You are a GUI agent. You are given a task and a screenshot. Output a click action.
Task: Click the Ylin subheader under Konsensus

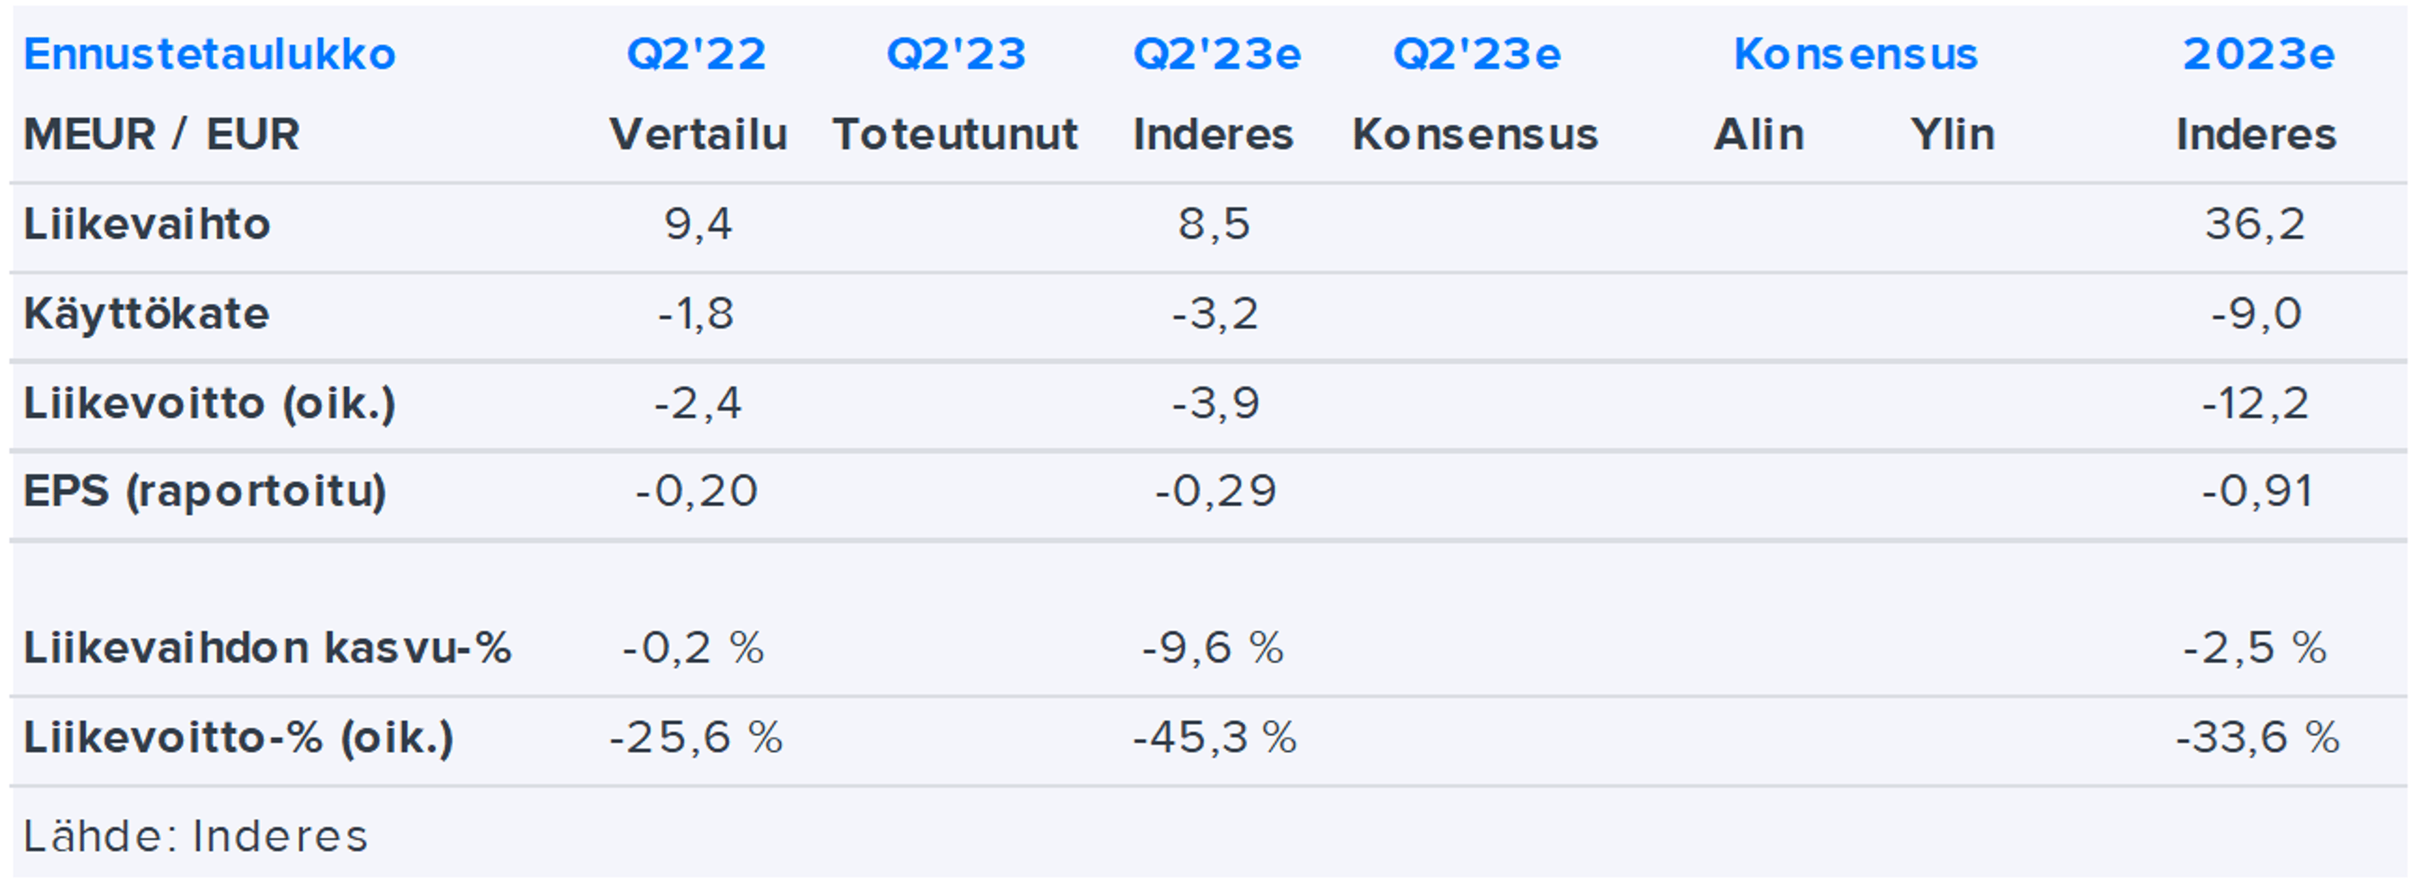point(1953,135)
